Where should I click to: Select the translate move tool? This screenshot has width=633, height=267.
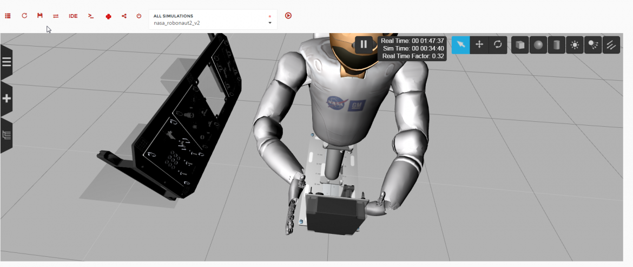(479, 45)
